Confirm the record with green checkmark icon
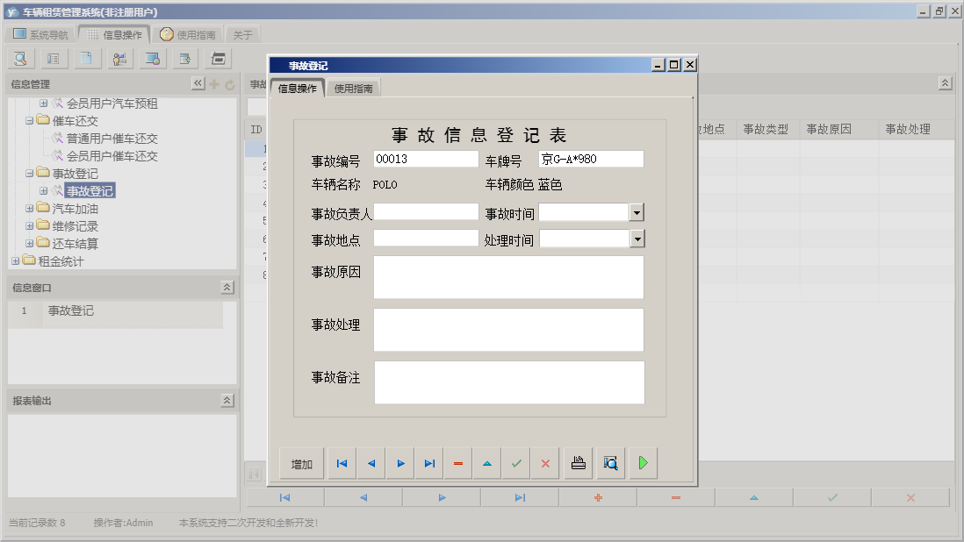 515,463
